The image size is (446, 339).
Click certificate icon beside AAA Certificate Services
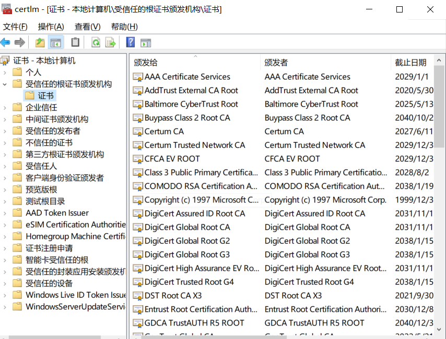(x=138, y=77)
